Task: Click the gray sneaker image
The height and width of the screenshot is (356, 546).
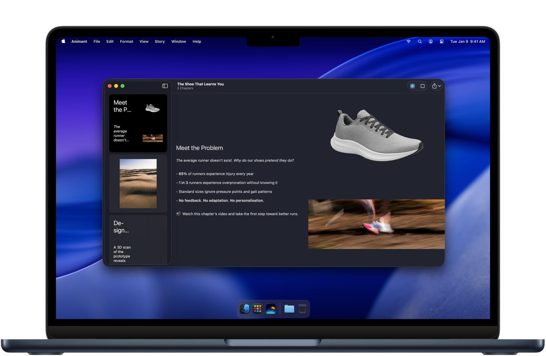Action: [x=376, y=135]
